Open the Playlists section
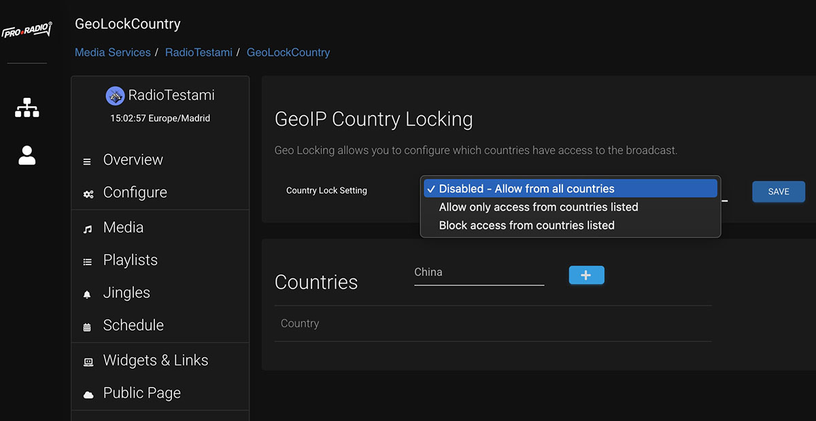 (x=130, y=260)
